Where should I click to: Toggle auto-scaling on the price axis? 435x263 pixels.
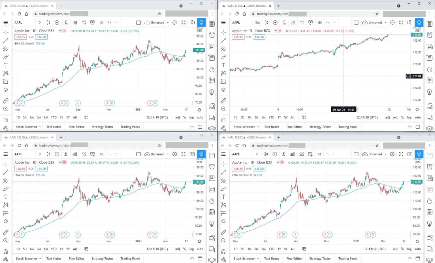point(200,117)
